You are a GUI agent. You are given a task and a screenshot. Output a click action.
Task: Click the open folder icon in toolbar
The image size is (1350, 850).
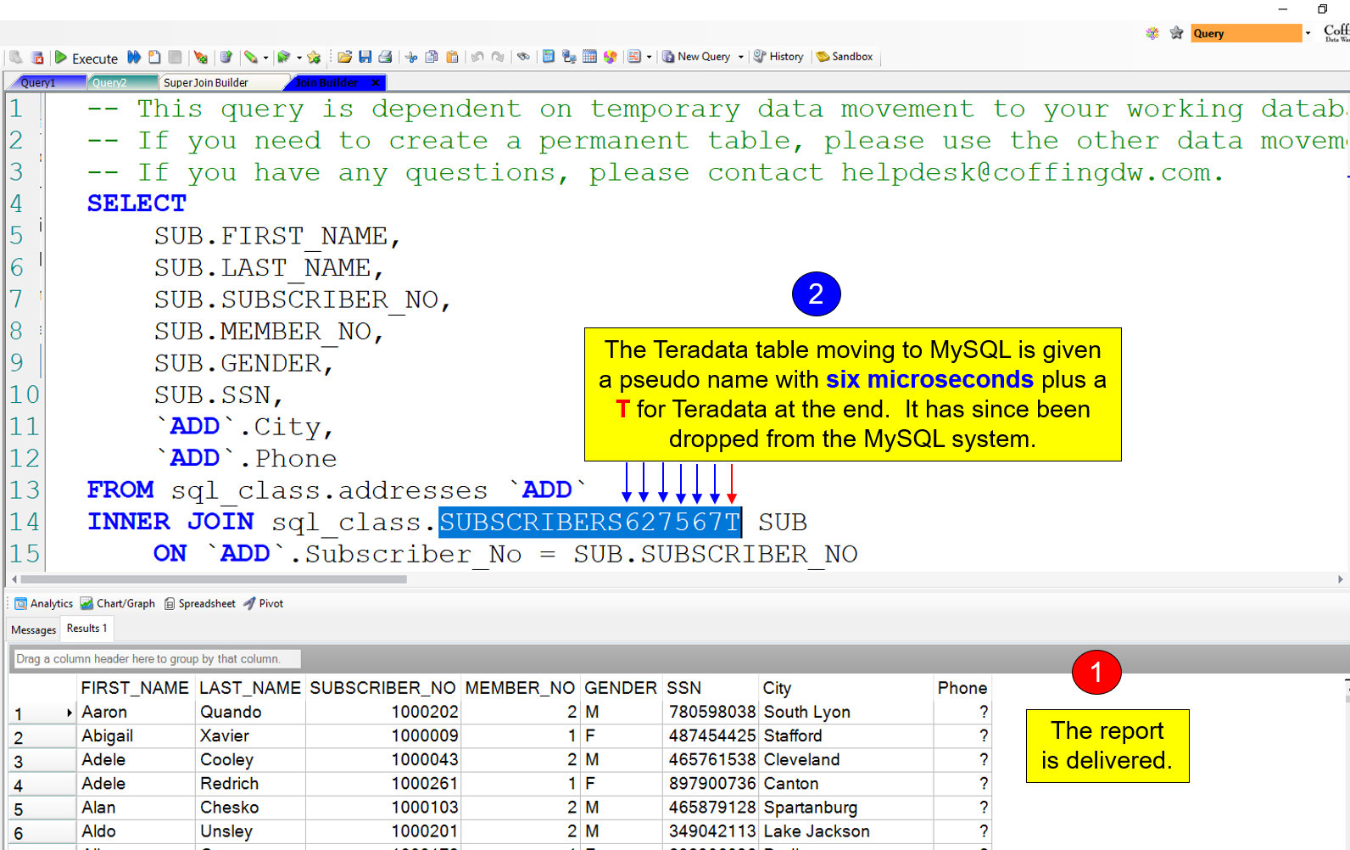coord(344,57)
